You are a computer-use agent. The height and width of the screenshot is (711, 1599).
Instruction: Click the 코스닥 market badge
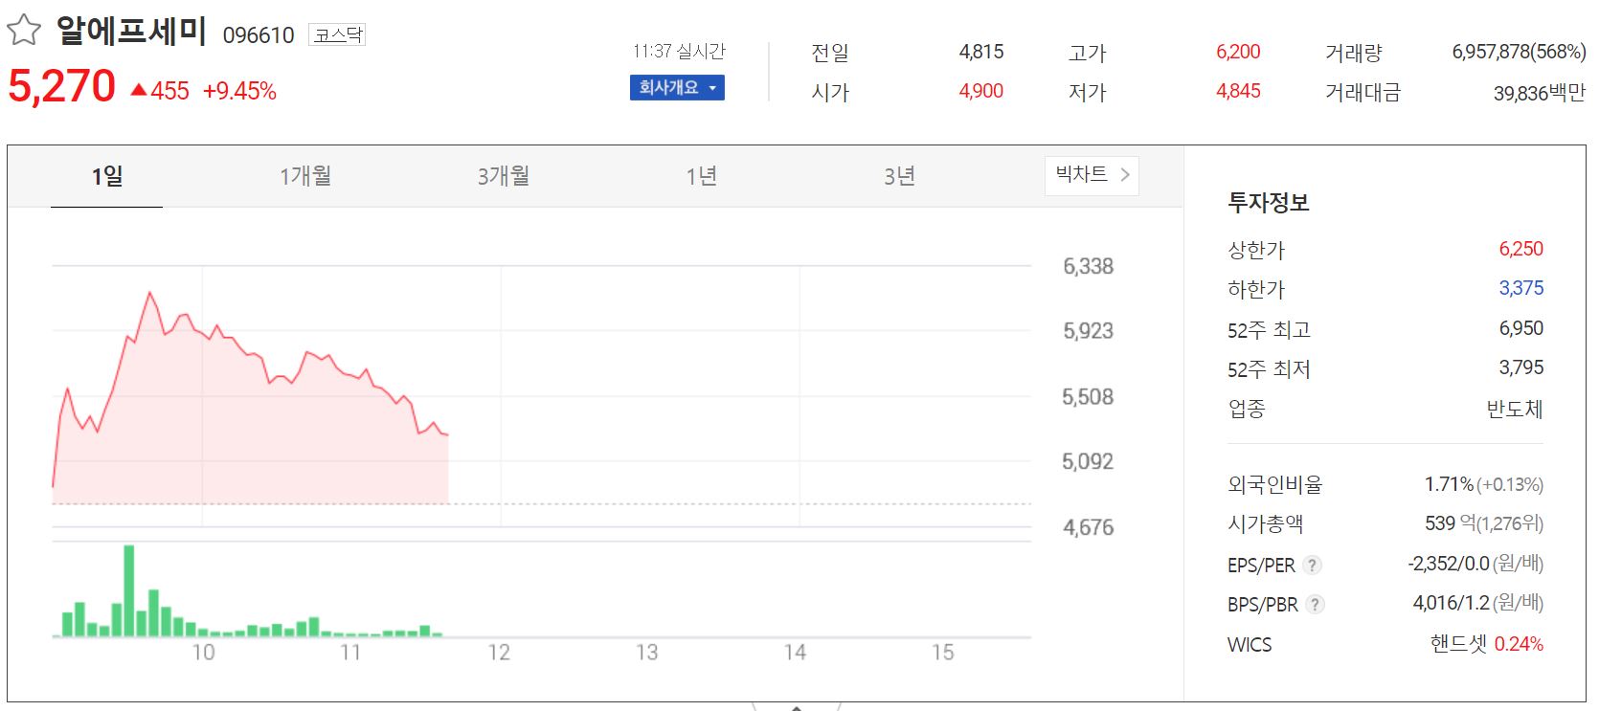pyautogui.click(x=338, y=35)
